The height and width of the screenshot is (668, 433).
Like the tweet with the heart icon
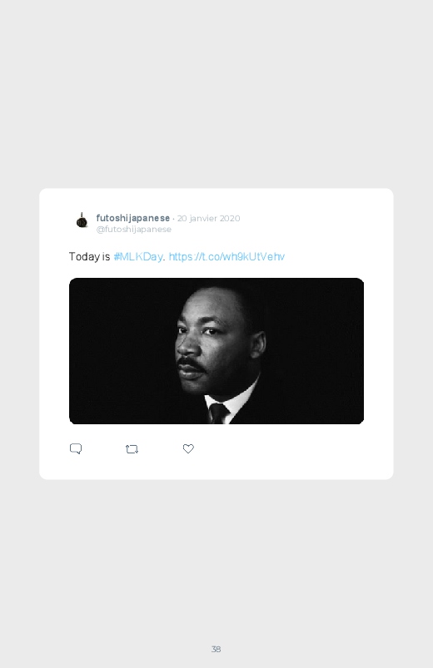(x=188, y=448)
